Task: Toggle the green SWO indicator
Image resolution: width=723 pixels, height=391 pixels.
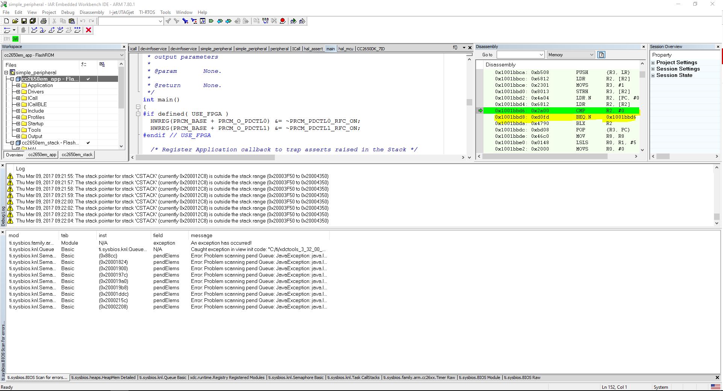Action: tap(15, 39)
